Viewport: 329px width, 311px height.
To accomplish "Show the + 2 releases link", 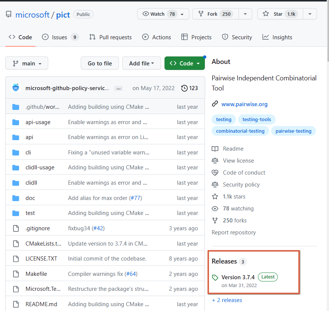I will (227, 300).
